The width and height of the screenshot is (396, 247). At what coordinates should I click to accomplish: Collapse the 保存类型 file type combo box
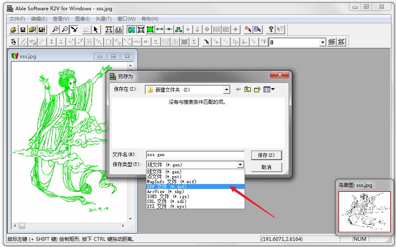[240, 165]
